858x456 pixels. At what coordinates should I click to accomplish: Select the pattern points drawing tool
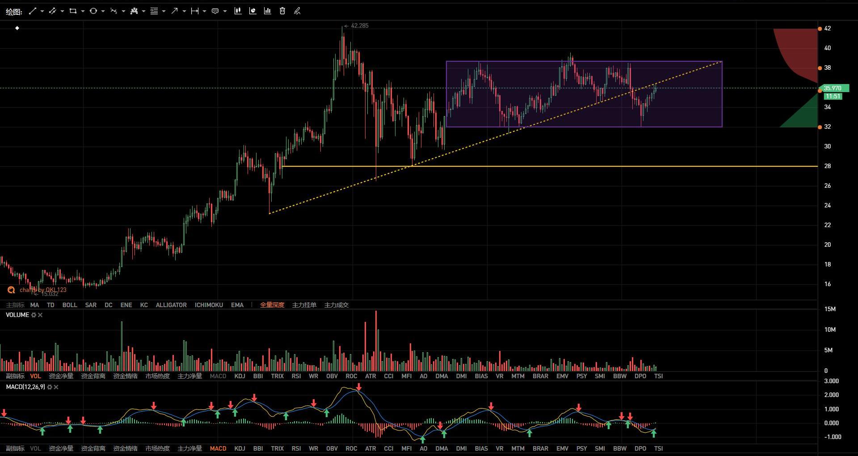134,11
